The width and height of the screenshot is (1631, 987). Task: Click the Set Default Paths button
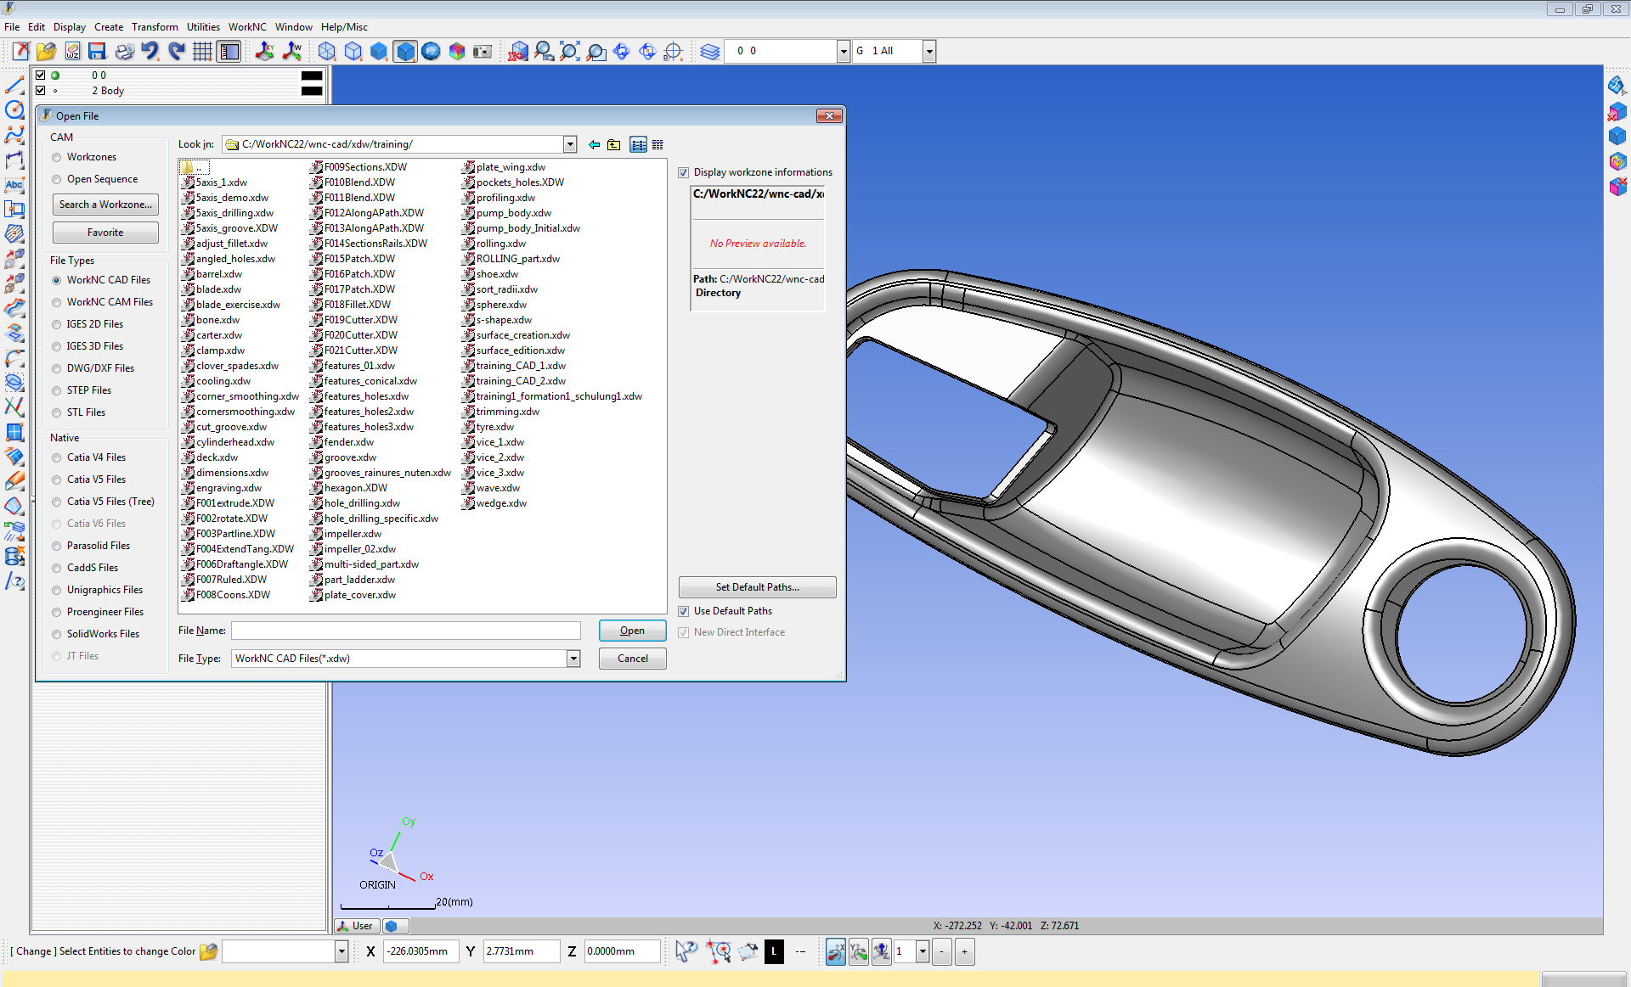coord(757,587)
